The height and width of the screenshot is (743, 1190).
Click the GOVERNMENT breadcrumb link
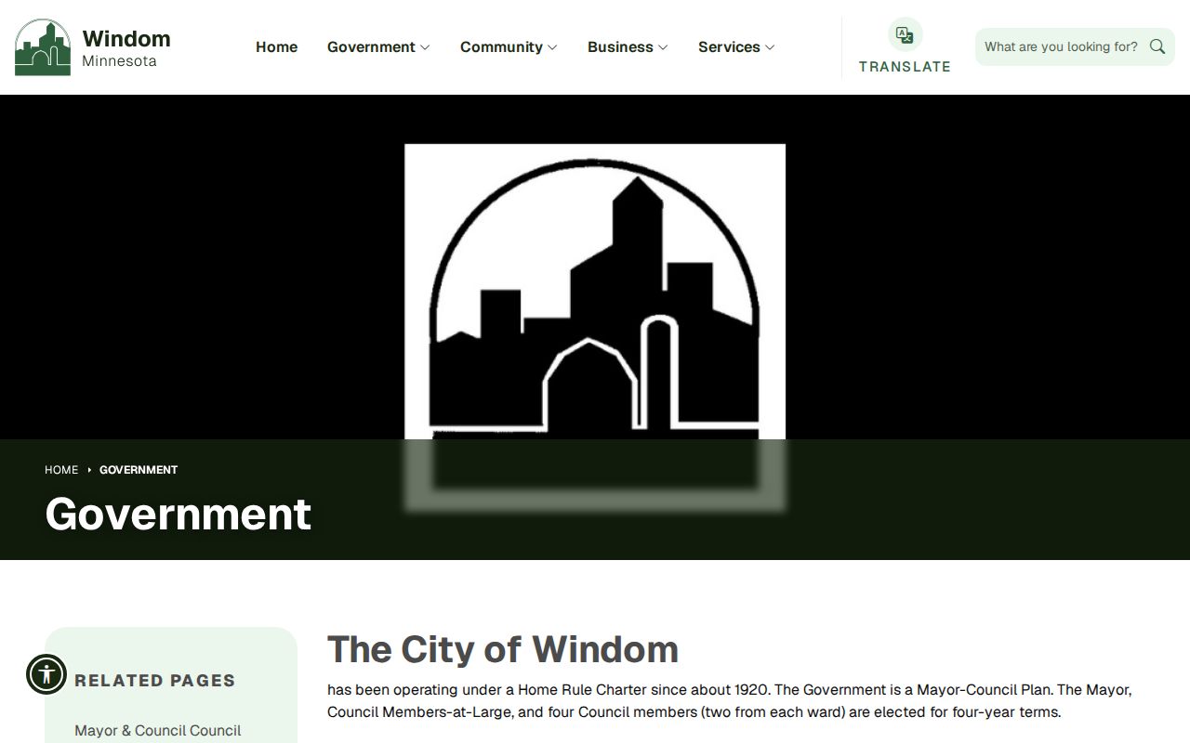[x=139, y=470]
